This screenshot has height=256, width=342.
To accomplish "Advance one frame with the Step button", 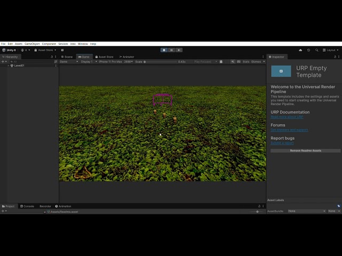I will click(179, 50).
